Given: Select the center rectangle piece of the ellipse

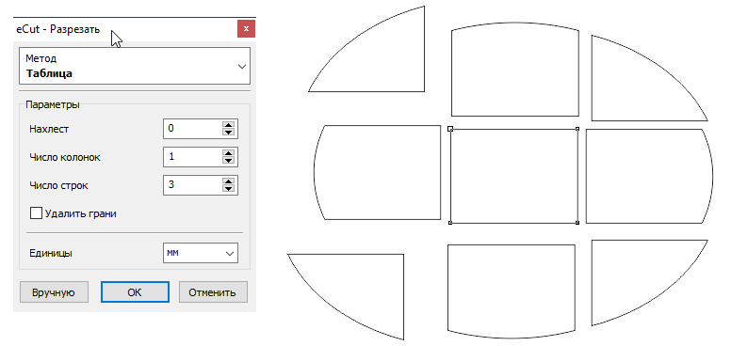Looking at the screenshot, I should 513,176.
